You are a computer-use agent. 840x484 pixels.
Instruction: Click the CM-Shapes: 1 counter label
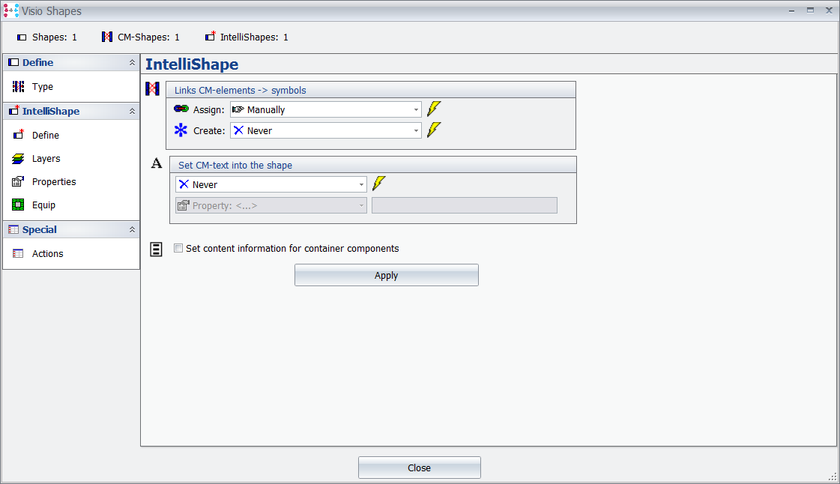[148, 37]
